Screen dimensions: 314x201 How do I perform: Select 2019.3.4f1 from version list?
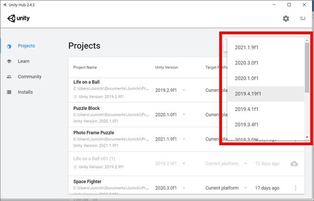(x=266, y=124)
